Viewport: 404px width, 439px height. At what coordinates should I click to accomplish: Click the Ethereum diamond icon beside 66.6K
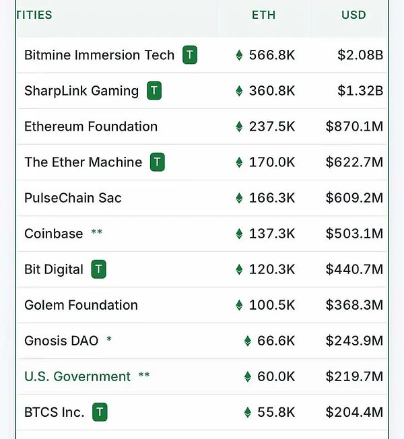coord(248,341)
